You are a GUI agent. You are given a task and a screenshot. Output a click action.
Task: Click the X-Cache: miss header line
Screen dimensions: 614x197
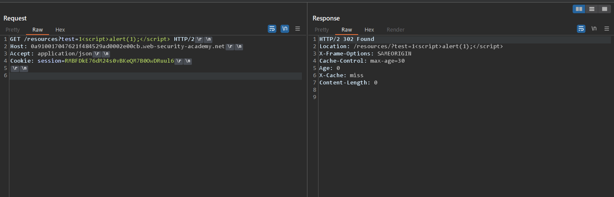click(342, 75)
